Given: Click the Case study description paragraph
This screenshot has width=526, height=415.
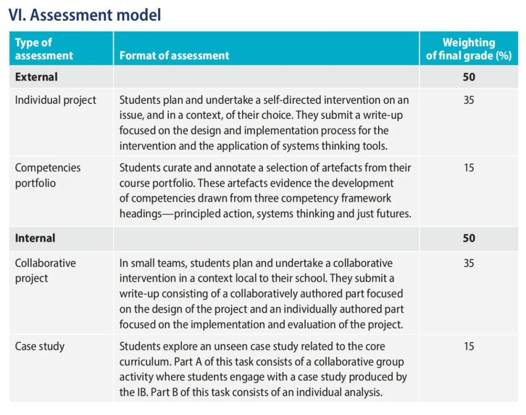Looking at the screenshot, I should point(263,369).
